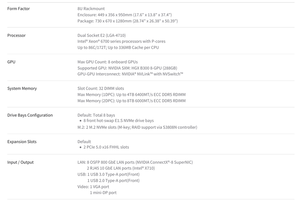
Task: Click the GPU row label
Action: click(11, 62)
